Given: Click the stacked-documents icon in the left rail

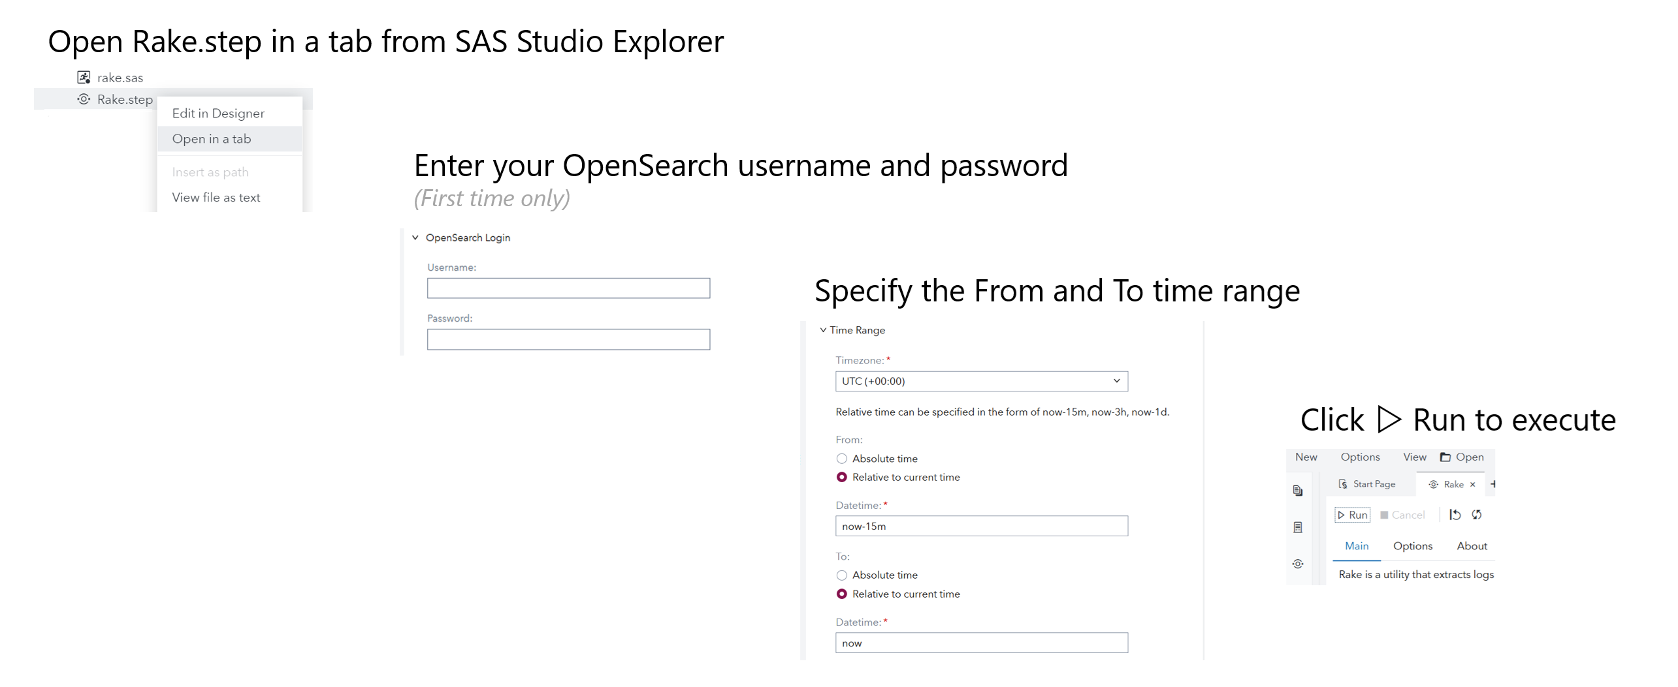Looking at the screenshot, I should (1297, 491).
